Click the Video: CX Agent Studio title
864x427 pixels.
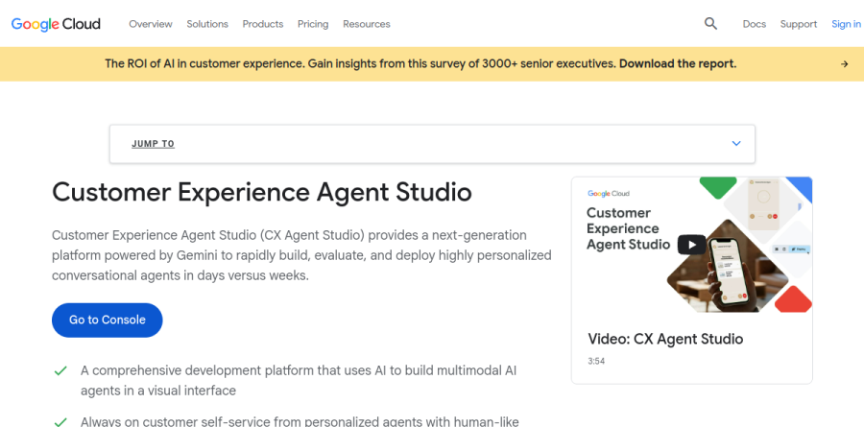tap(665, 339)
